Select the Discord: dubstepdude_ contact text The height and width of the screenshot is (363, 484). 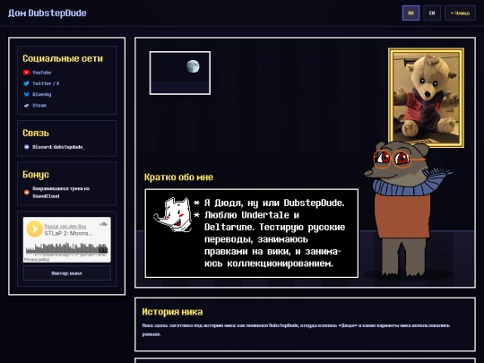[x=58, y=147]
